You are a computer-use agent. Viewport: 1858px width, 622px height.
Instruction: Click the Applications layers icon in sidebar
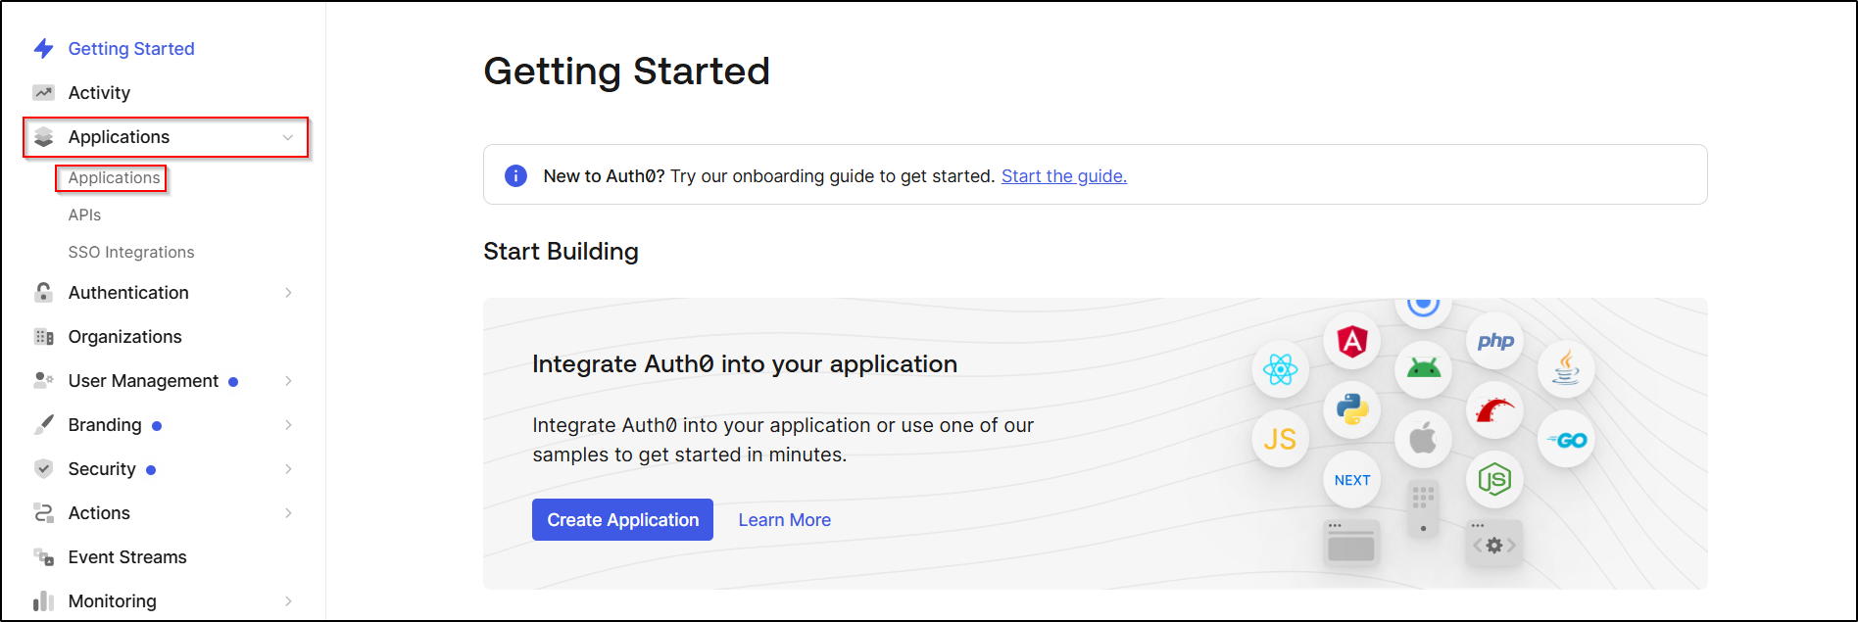[x=43, y=137]
